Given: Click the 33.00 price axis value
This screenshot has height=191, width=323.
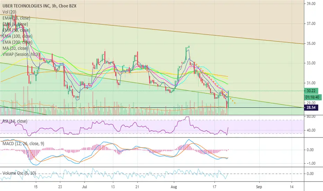Looking at the screenshot, I should click(311, 63).
